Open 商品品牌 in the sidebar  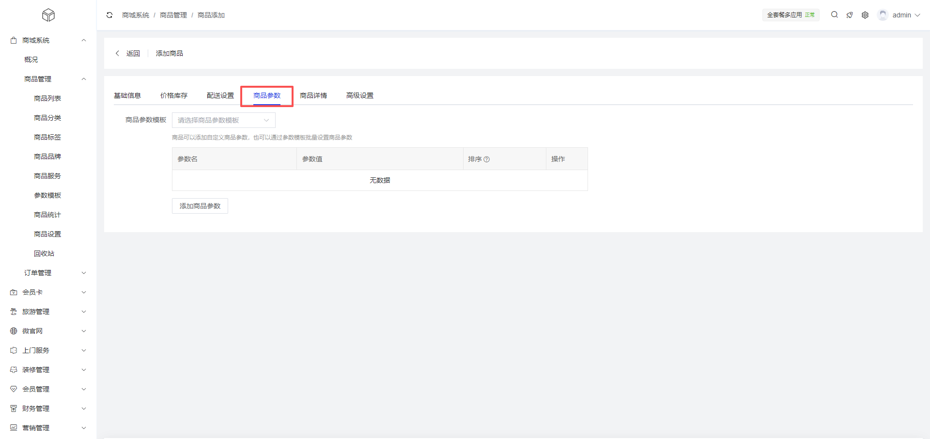click(x=47, y=157)
